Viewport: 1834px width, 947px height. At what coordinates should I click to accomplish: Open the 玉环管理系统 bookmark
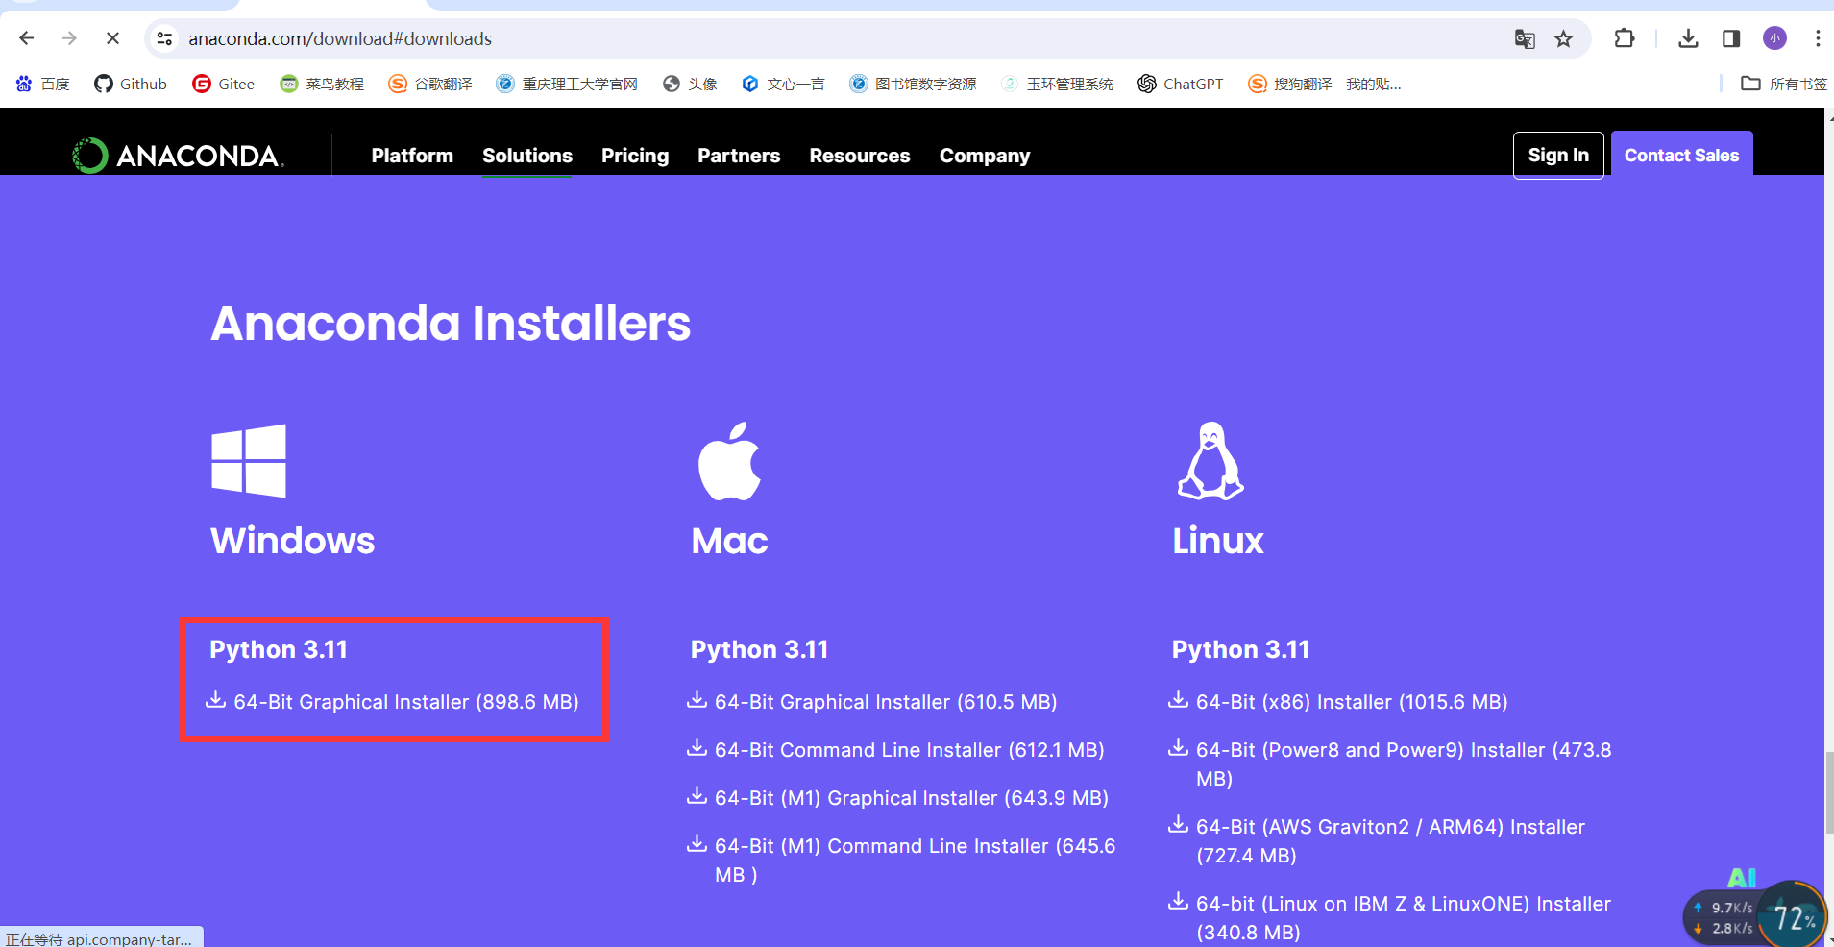[x=1057, y=84]
